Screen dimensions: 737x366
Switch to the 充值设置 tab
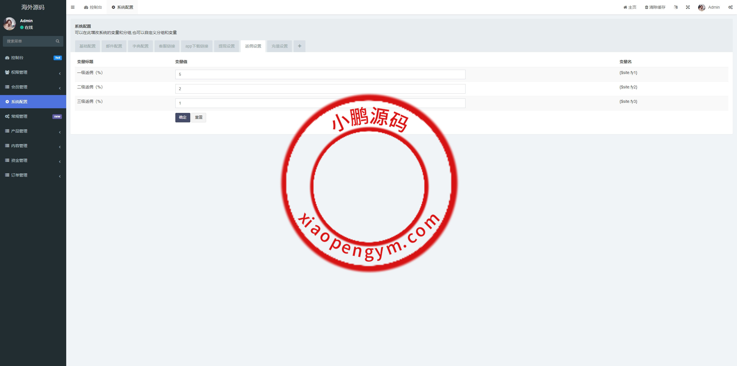point(279,46)
